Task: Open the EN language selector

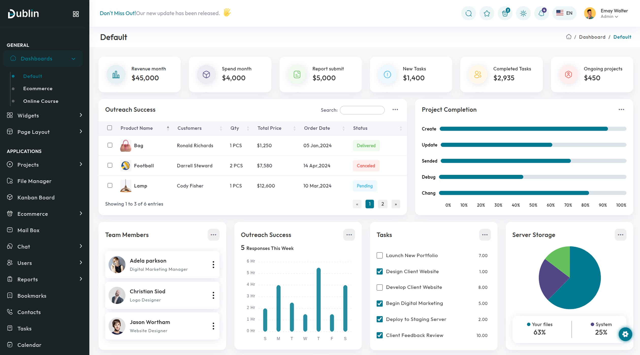Action: tap(564, 13)
